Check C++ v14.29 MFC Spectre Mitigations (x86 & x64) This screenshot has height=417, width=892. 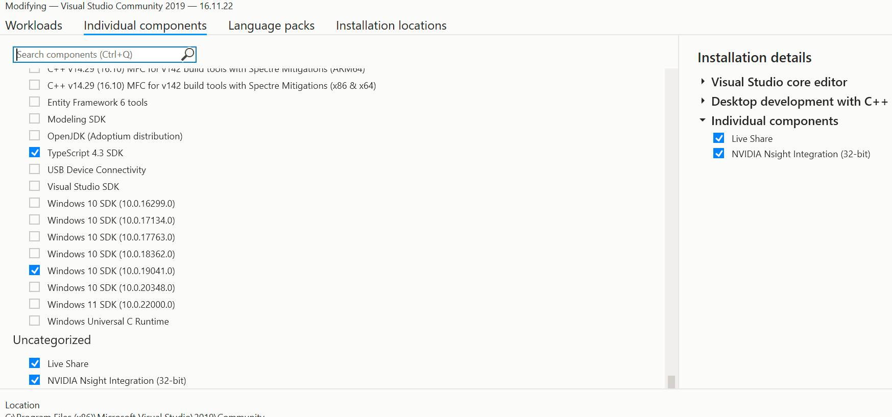[x=35, y=85]
